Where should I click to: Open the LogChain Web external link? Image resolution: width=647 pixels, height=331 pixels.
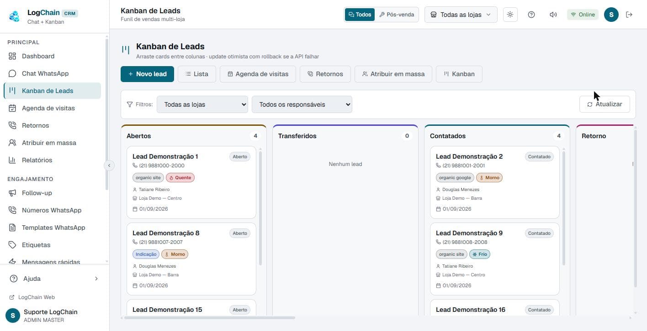tap(32, 297)
